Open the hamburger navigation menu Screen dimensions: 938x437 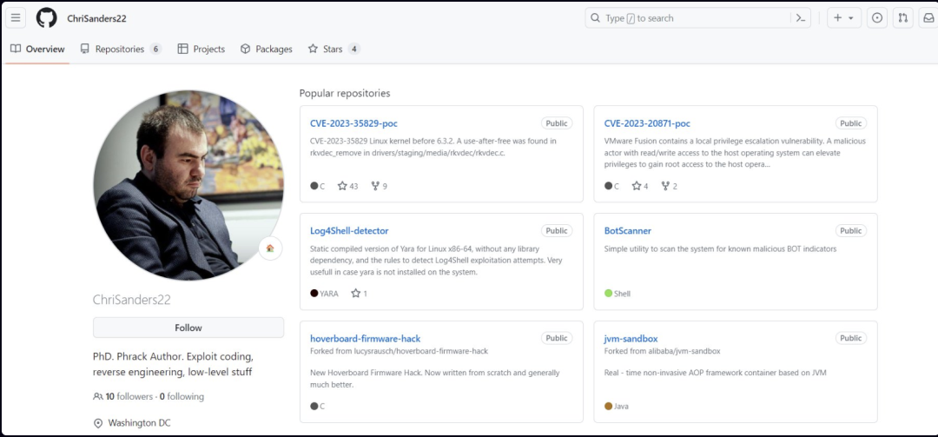tap(16, 18)
